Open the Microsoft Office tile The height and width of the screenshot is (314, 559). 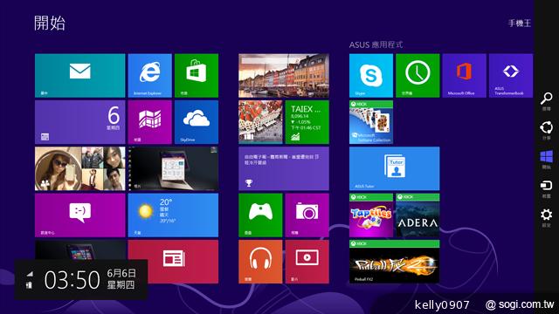464,76
